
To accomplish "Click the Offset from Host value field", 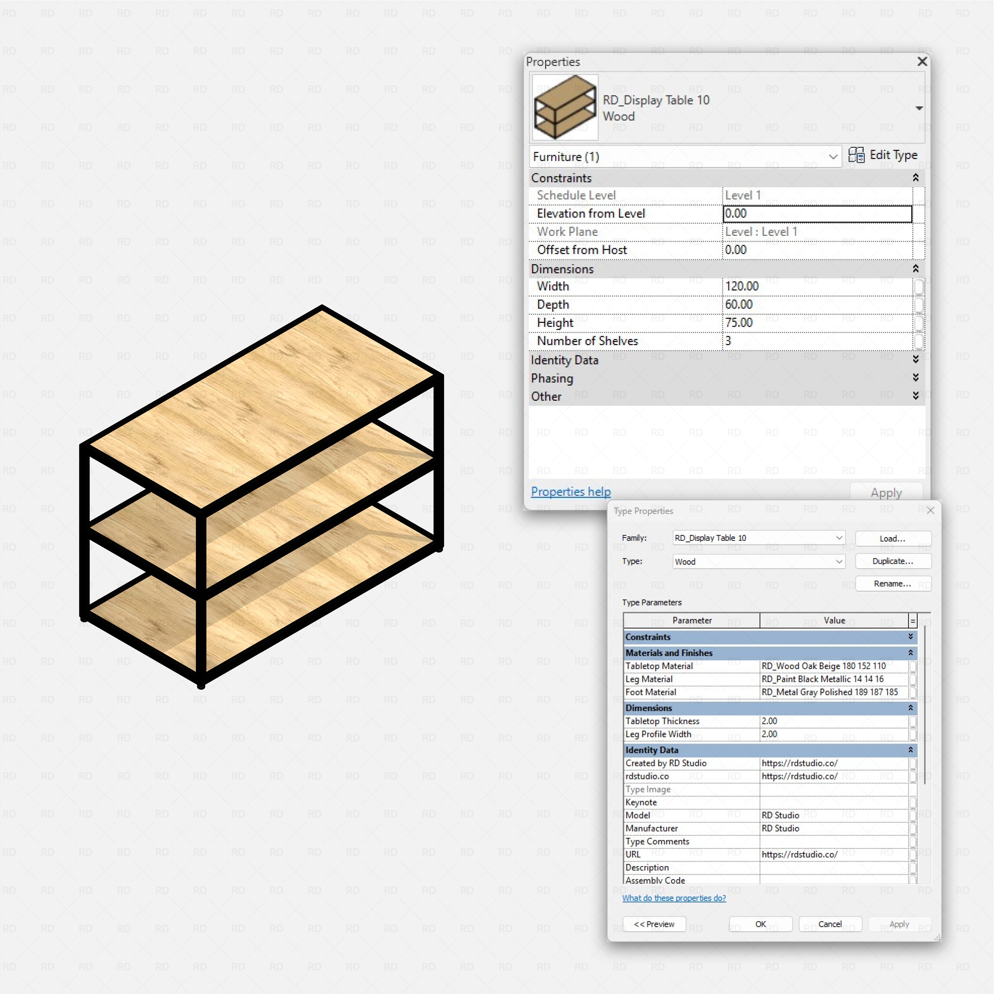I will pyautogui.click(x=818, y=250).
